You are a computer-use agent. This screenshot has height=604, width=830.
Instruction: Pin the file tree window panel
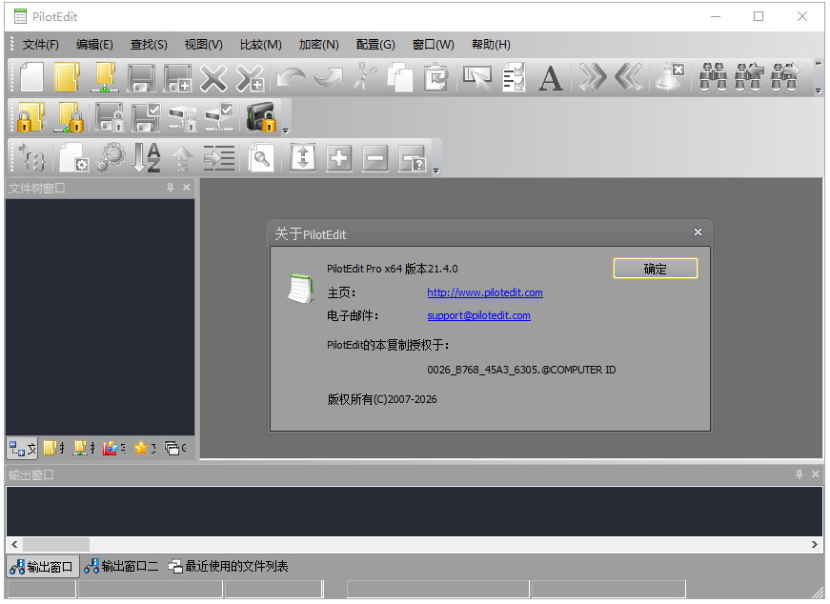click(171, 188)
